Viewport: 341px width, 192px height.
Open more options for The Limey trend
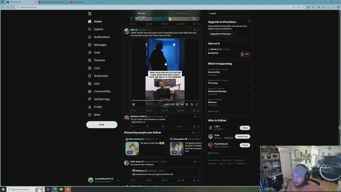[249, 81]
